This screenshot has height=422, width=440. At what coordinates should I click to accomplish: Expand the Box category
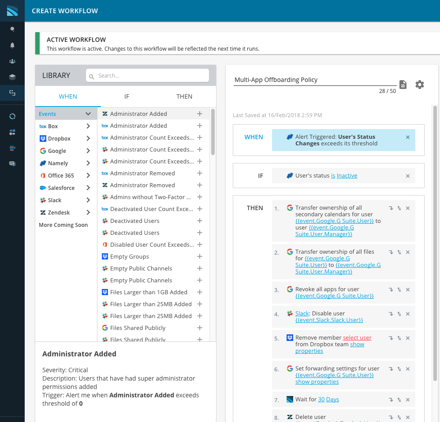coord(88,126)
